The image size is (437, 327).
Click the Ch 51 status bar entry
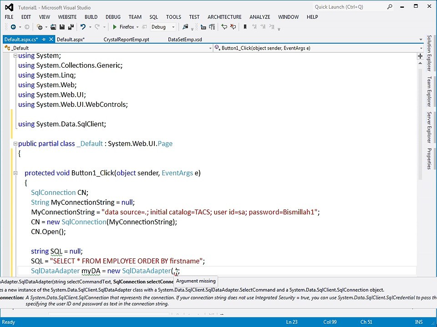coord(366,322)
